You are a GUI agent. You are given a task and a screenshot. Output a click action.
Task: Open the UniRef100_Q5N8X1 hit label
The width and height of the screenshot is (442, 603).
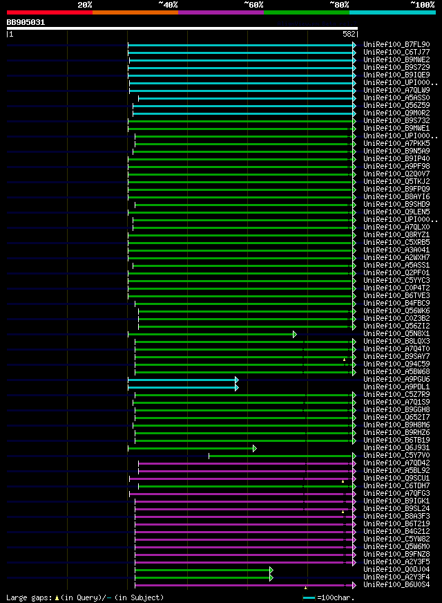tap(396, 334)
